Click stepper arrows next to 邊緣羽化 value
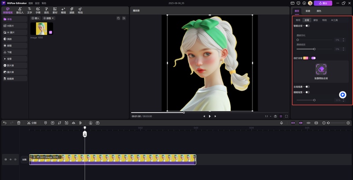 click(343, 40)
